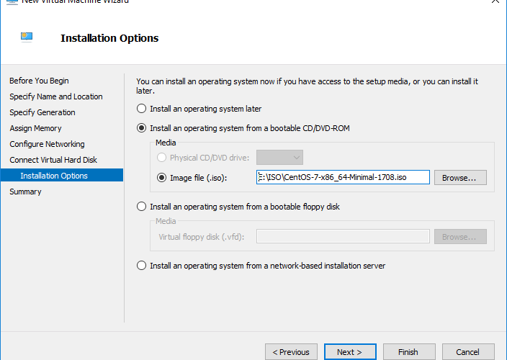Open the Summary step in sidebar

pos(25,192)
